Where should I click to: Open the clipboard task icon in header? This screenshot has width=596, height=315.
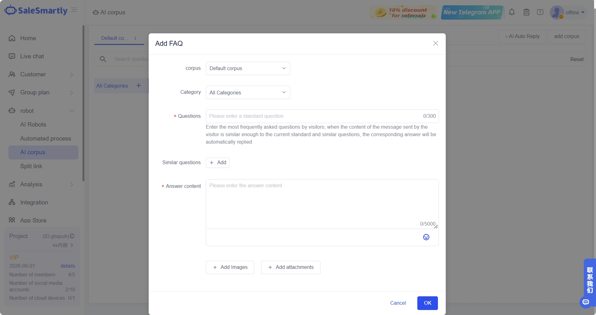pos(526,12)
